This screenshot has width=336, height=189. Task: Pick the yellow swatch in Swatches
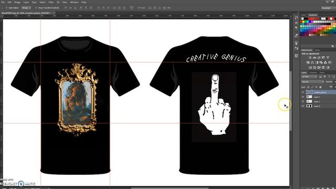pos(303,22)
